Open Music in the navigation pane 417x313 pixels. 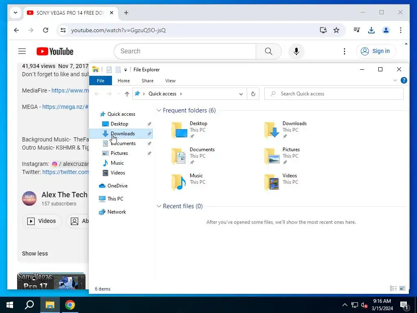117,163
